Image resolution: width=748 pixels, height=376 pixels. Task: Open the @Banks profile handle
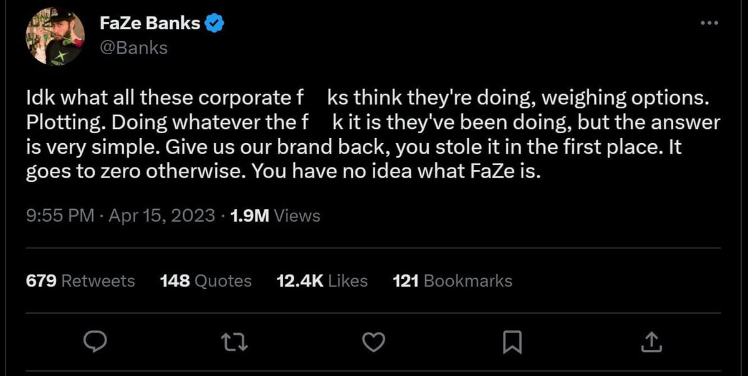click(135, 47)
